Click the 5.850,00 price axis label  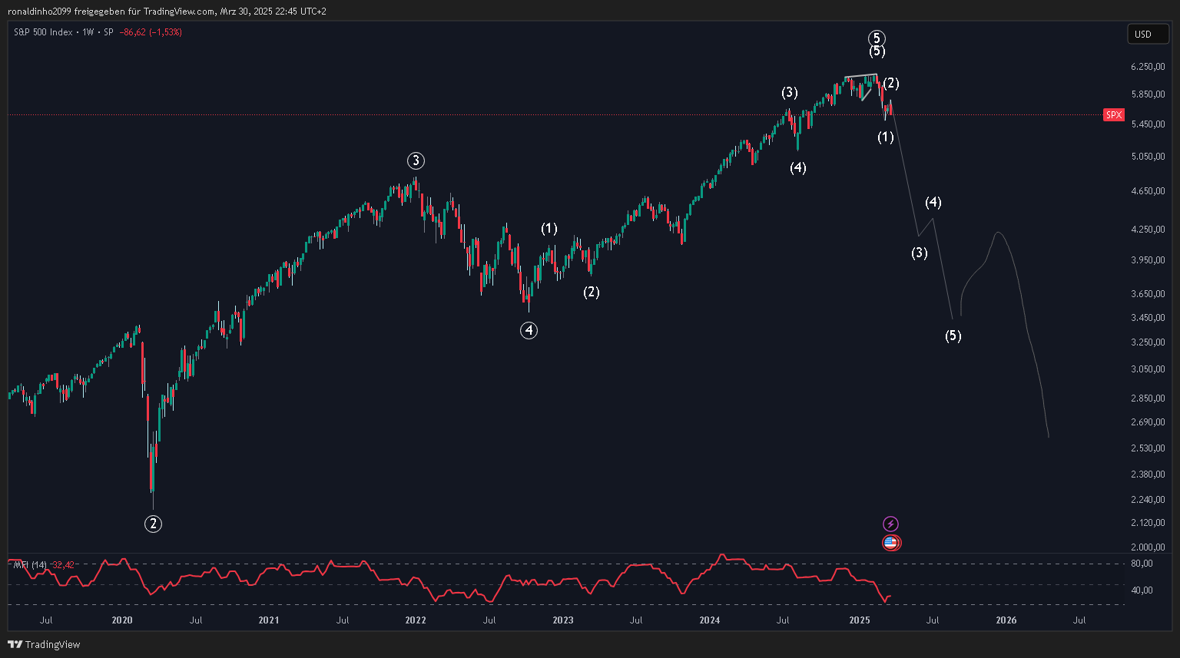tap(1148, 94)
